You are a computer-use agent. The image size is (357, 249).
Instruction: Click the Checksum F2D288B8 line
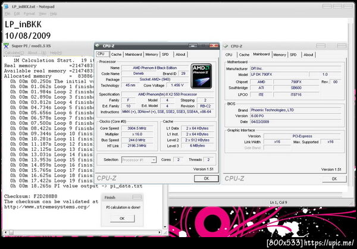pyautogui.click(x=31, y=196)
